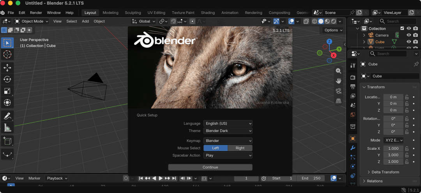
Task: Disable Cube in renders camera icon
Action: pyautogui.click(x=416, y=42)
